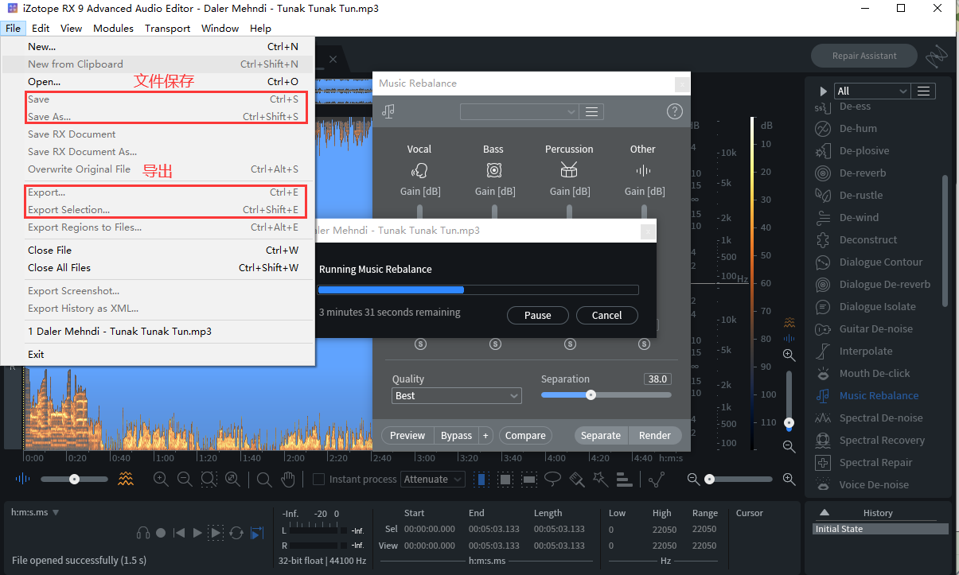
Task: Enable the Instant process checkbox
Action: [x=318, y=479]
